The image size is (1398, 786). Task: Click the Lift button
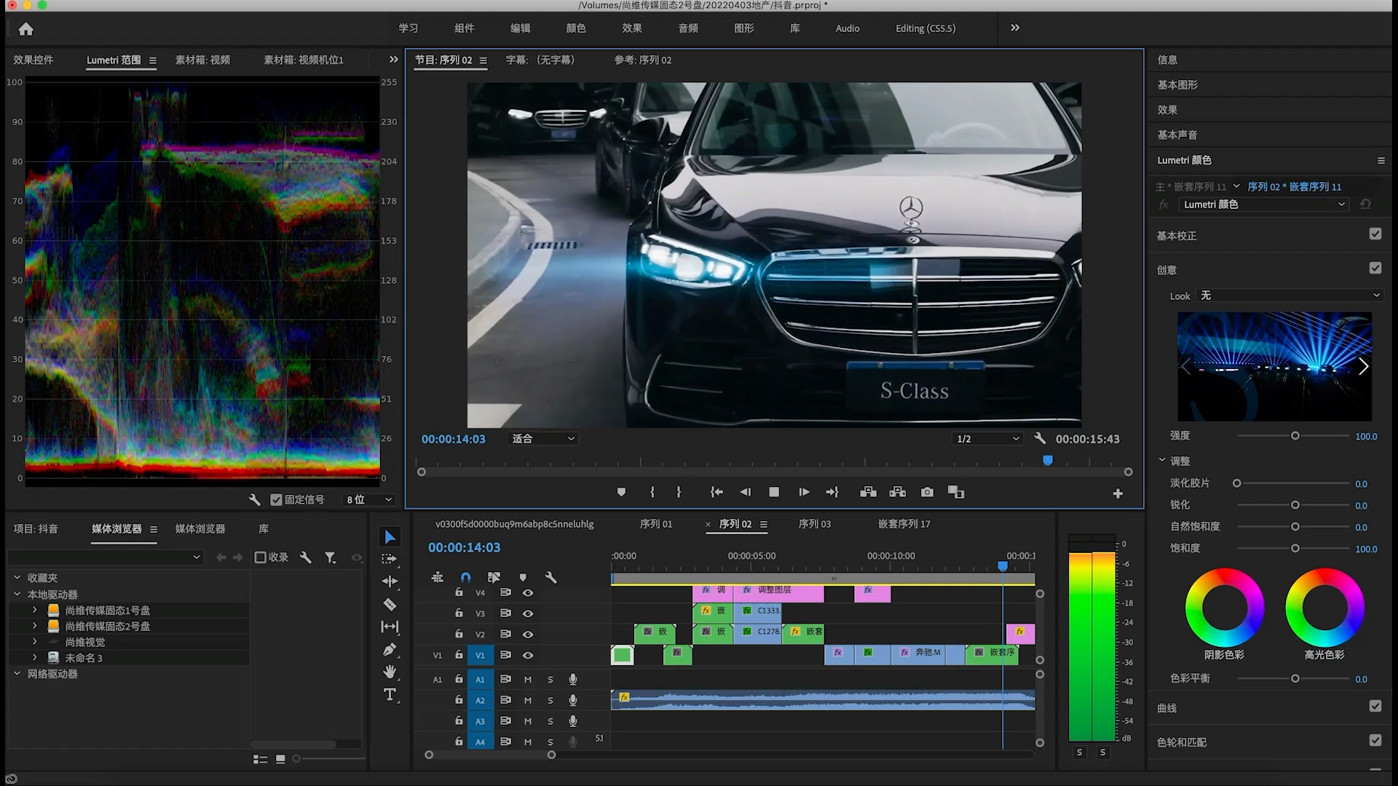[868, 493]
